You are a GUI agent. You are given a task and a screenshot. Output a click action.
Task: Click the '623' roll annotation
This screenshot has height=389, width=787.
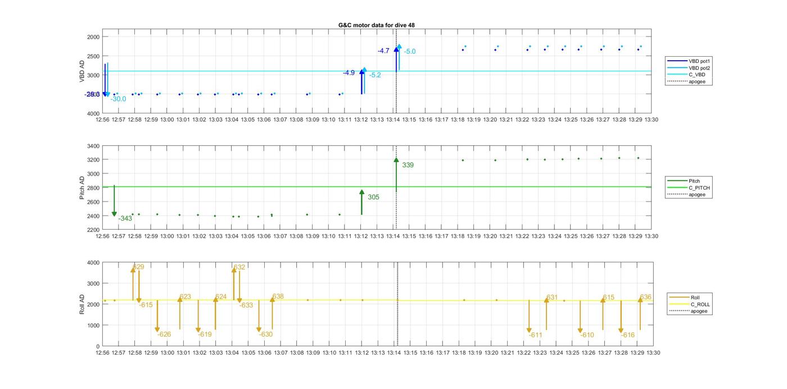pyautogui.click(x=186, y=297)
